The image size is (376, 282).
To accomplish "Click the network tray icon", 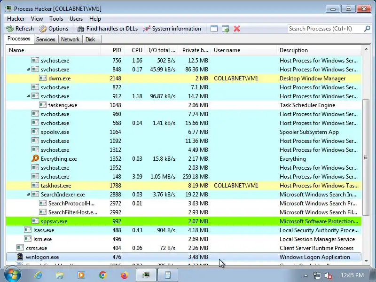I will pyautogui.click(x=317, y=275).
